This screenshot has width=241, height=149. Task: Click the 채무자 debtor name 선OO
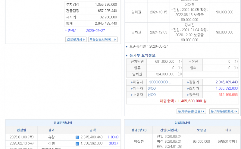(152, 88)
